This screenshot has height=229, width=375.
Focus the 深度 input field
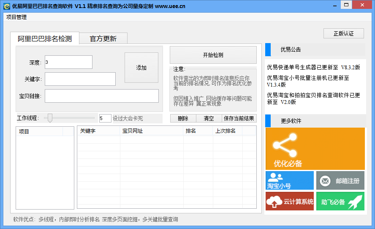(69, 62)
